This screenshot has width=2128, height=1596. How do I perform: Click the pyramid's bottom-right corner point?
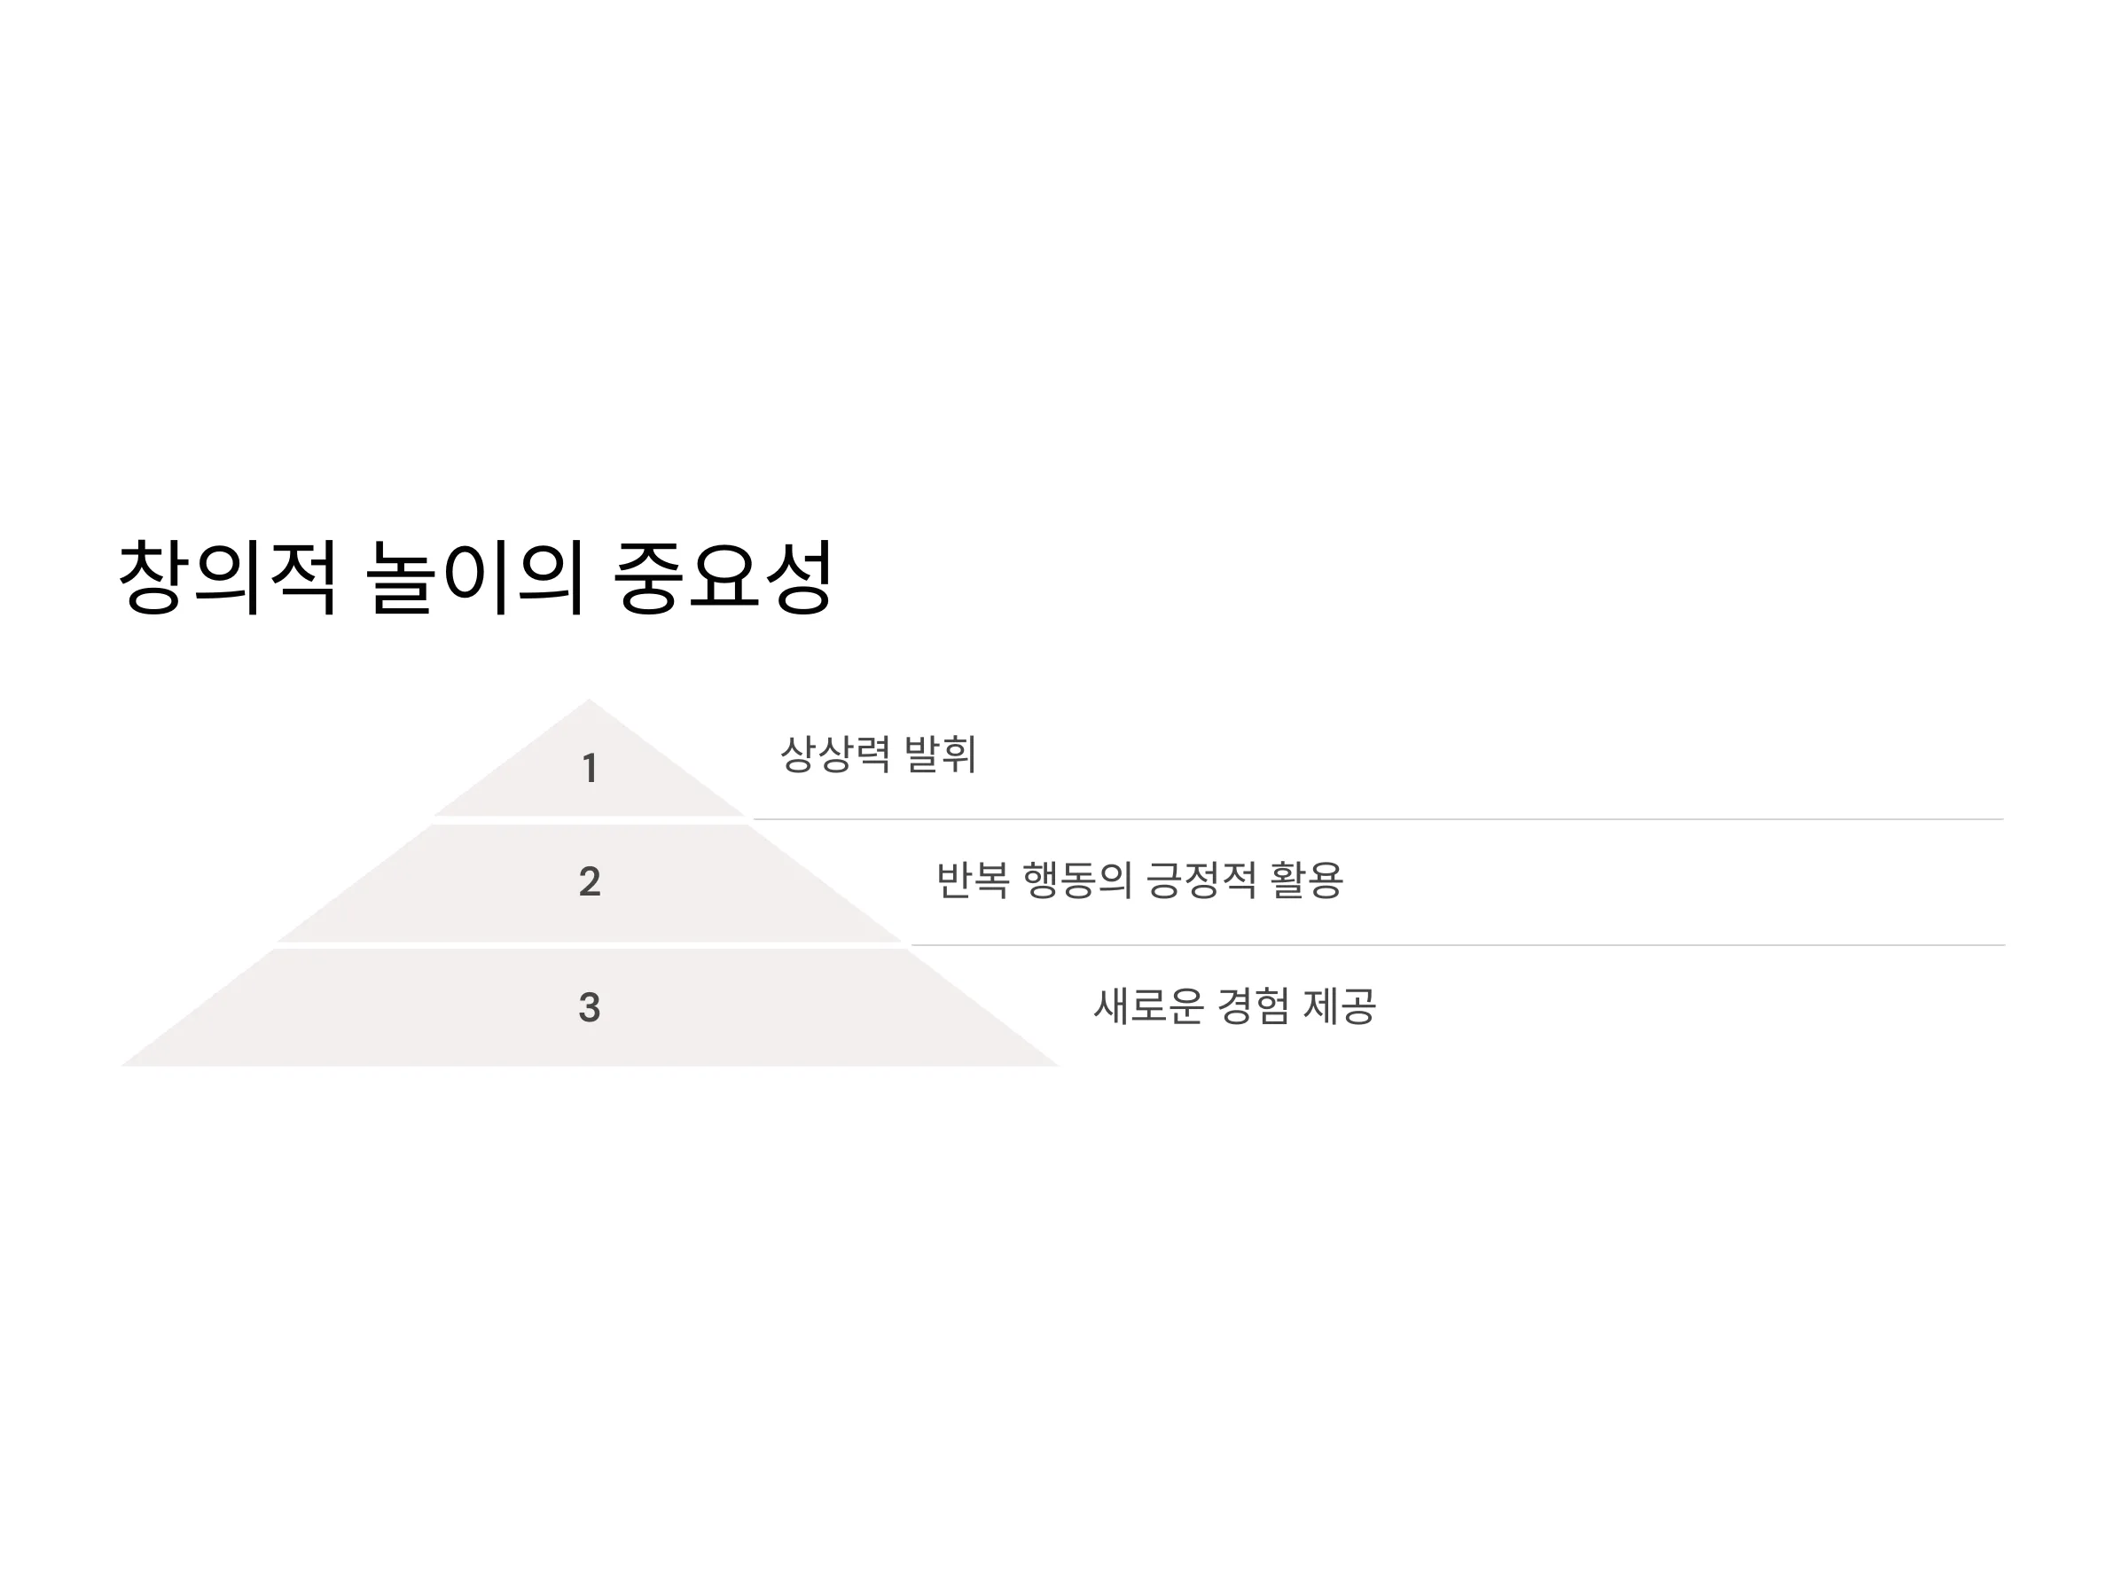click(1056, 1065)
